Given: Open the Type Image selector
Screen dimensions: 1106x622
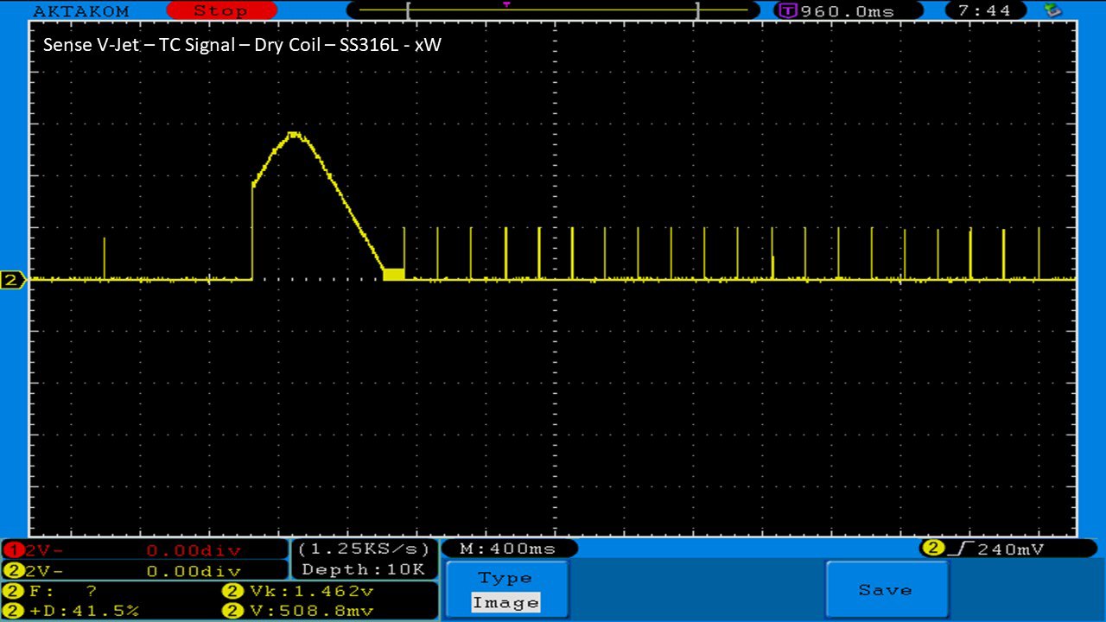Looking at the screenshot, I should (507, 590).
